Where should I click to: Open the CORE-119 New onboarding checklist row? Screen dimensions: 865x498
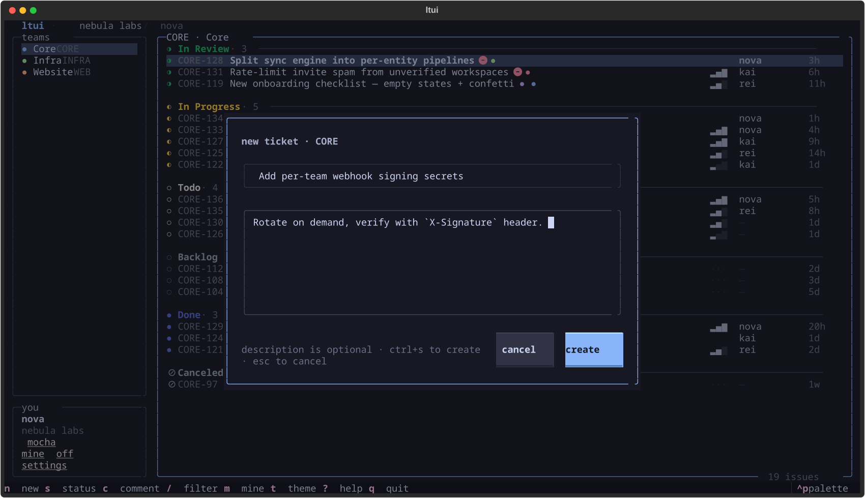(x=505, y=84)
